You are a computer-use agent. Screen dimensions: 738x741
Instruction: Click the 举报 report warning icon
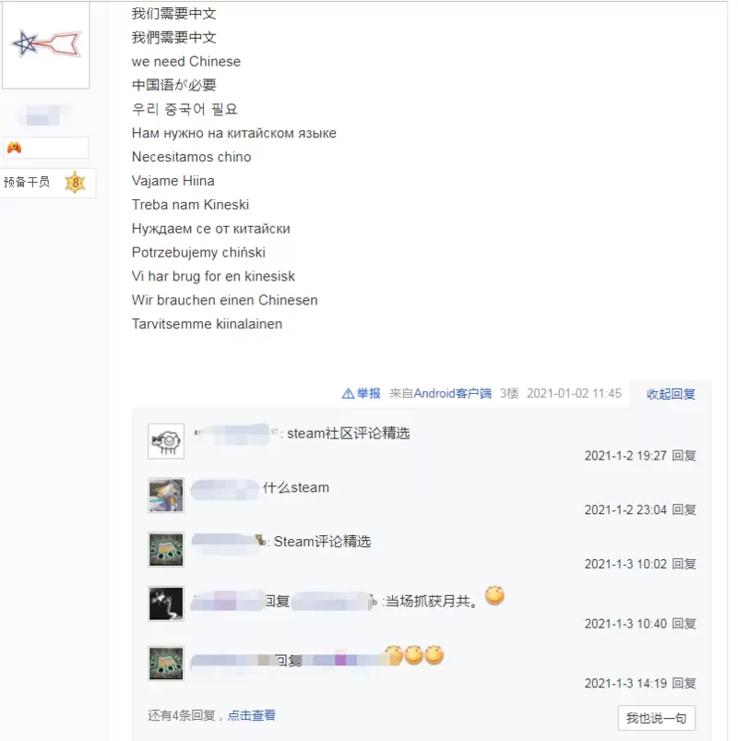coord(348,394)
